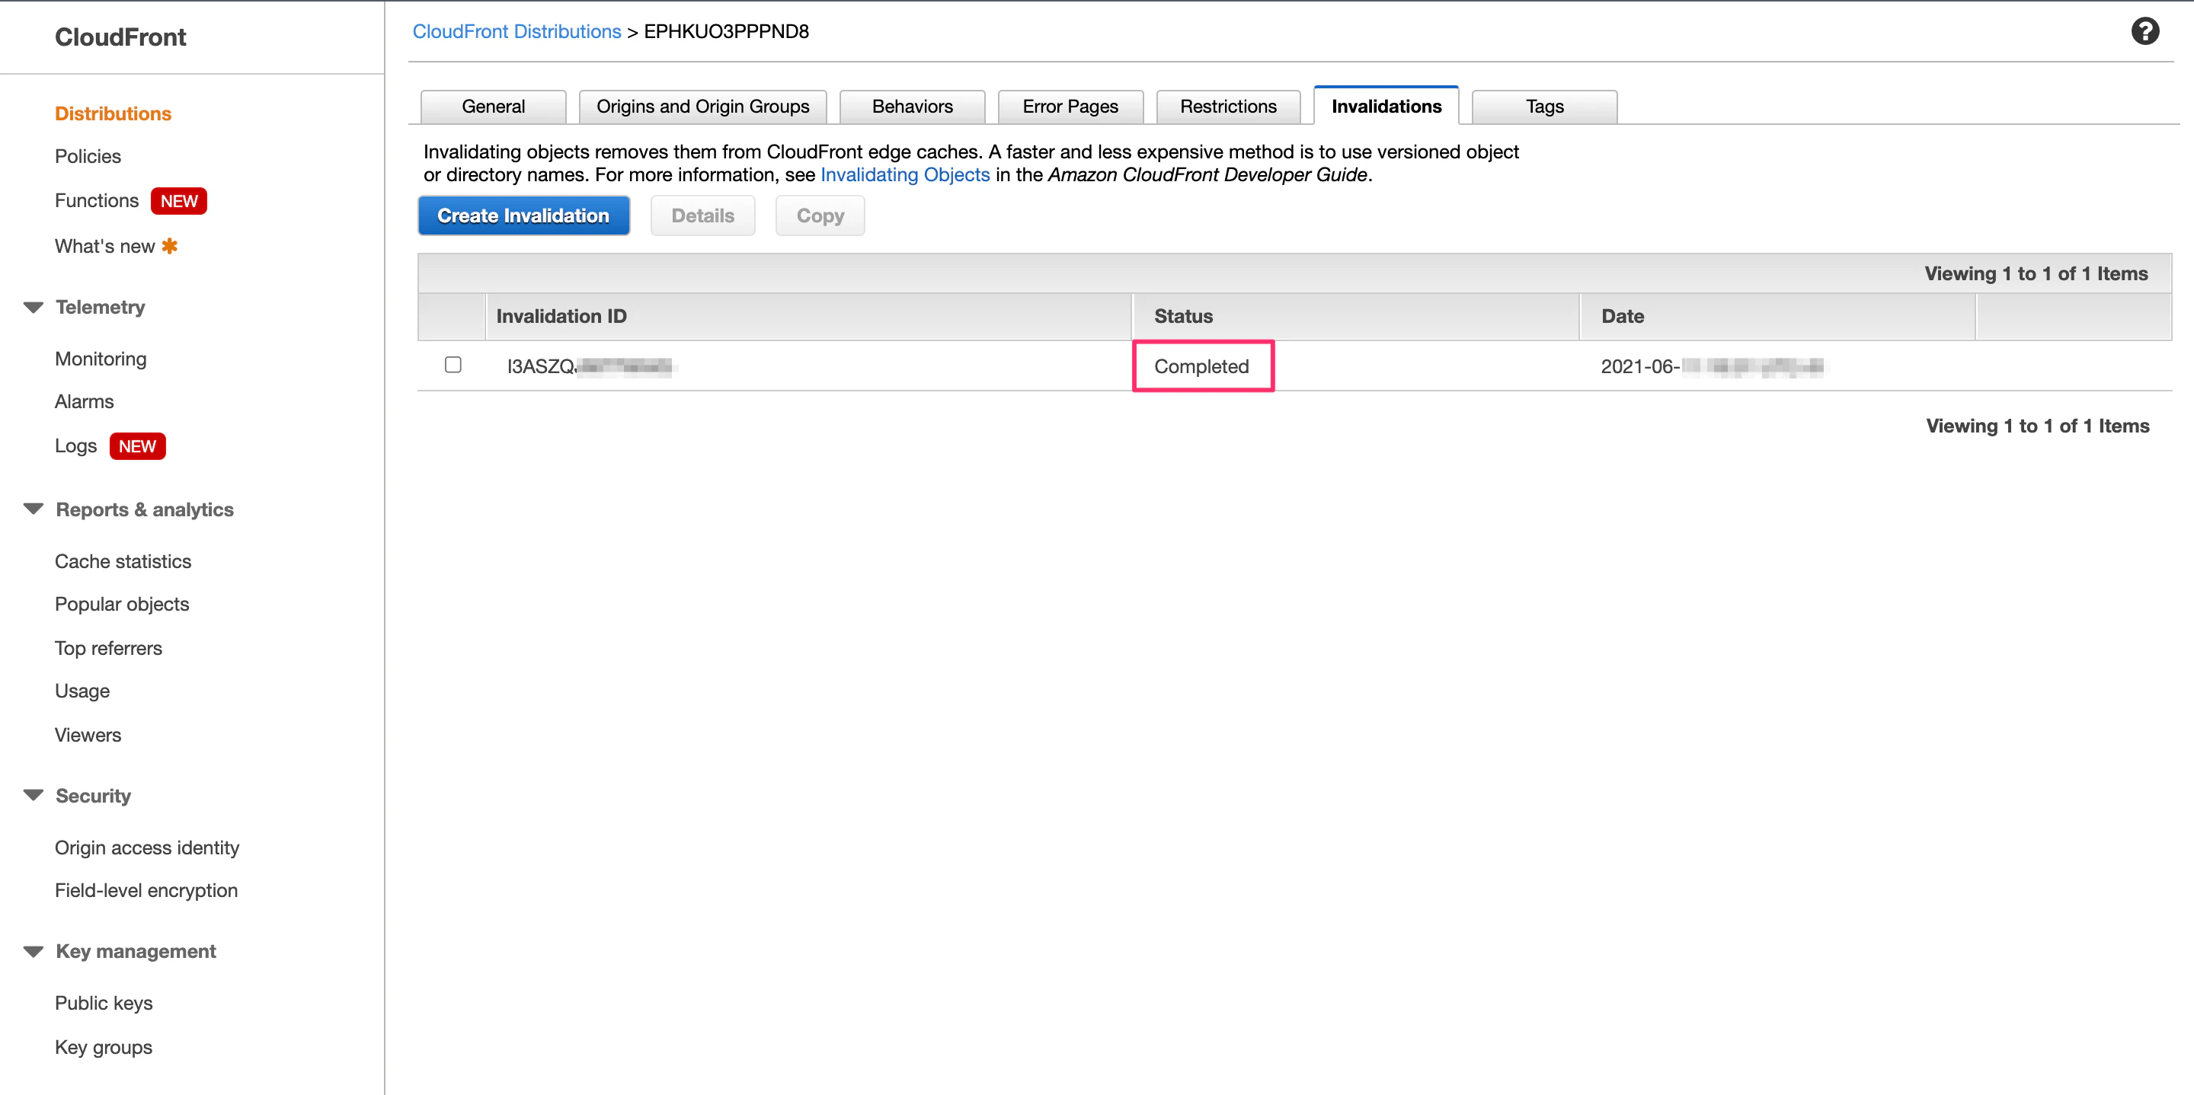Viewport: 2194px width, 1095px height.
Task: Collapse the Telemetry section arrow
Action: tap(34, 308)
